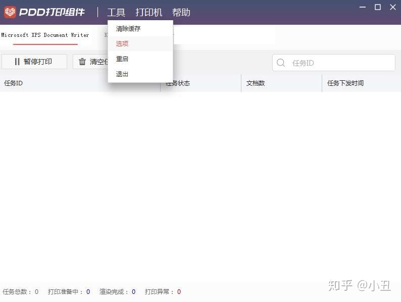Screen dimensions: 401x302
Task: Open the 打印机 menu
Action: point(148,12)
